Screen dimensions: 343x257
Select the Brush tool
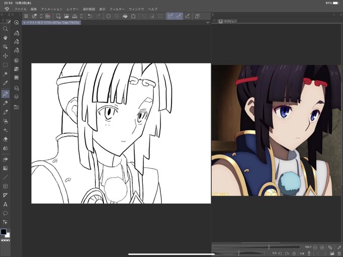click(x=6, y=112)
